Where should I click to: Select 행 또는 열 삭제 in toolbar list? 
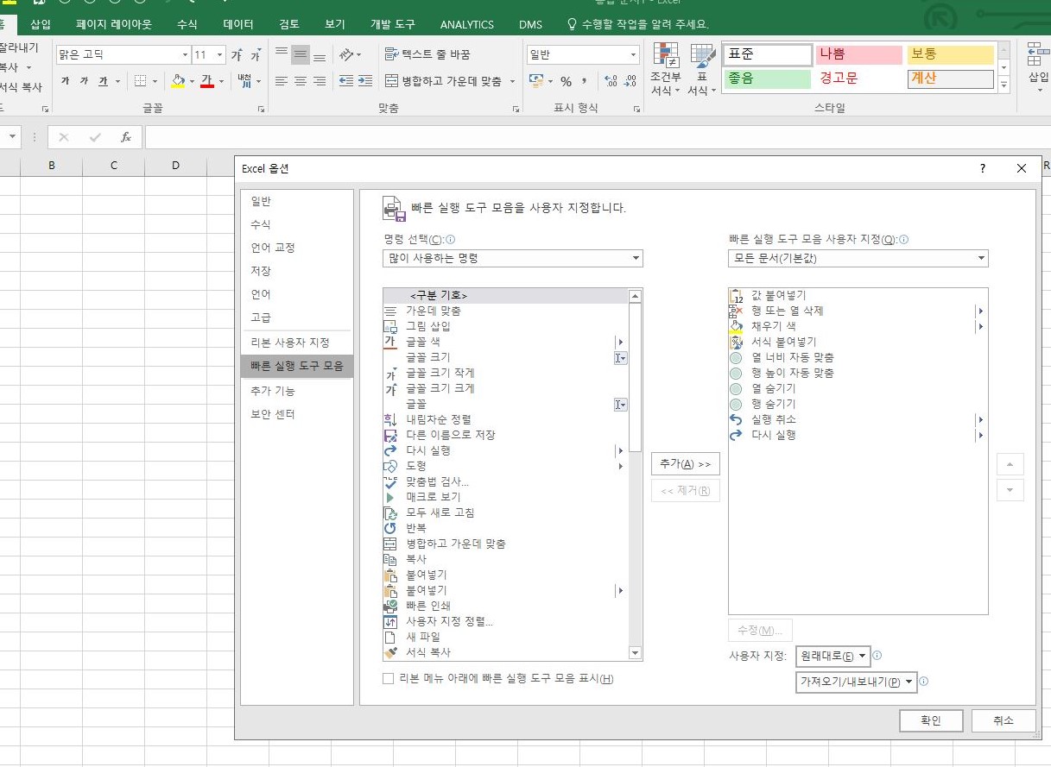(858, 311)
